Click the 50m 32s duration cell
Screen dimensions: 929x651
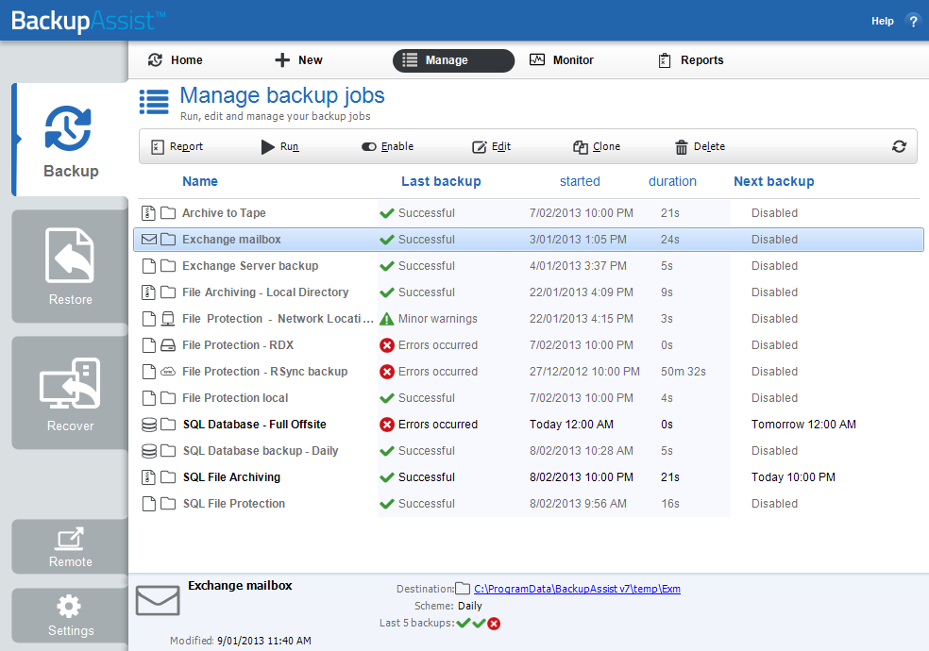point(684,372)
